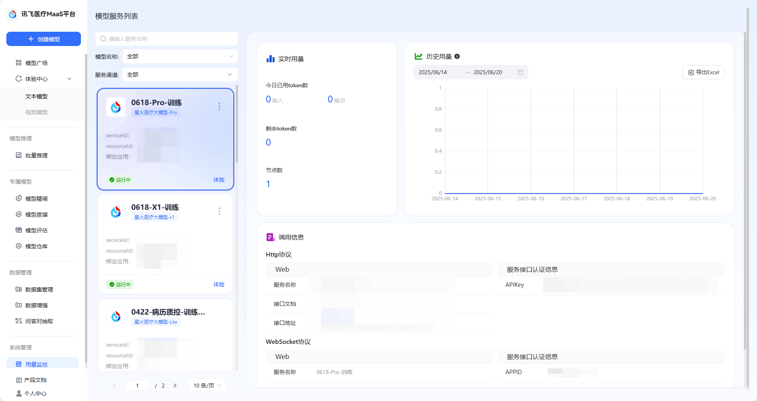Select the 0422-病历质控-训练 service card title
757x401 pixels.
(168, 312)
